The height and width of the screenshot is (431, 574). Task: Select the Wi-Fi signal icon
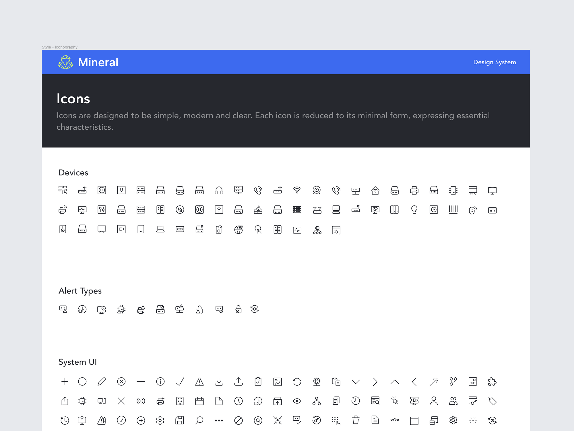point(297,190)
